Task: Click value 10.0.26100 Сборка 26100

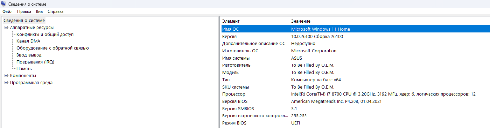Action: pos(317,36)
